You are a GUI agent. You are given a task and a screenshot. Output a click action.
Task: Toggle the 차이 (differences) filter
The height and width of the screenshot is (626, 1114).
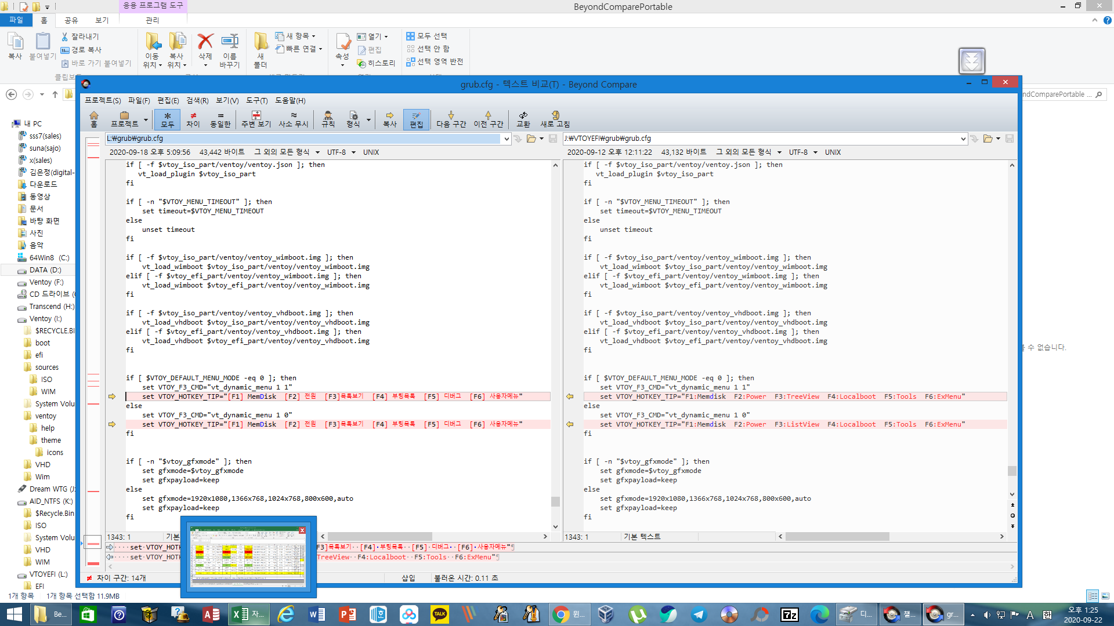click(193, 119)
